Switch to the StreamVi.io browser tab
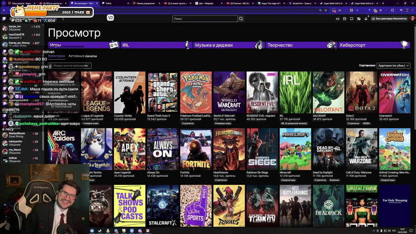This screenshot has height=234, width=416. click(302, 3)
